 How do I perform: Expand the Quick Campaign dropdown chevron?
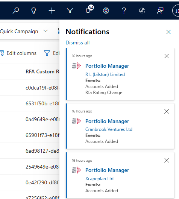click(46, 31)
